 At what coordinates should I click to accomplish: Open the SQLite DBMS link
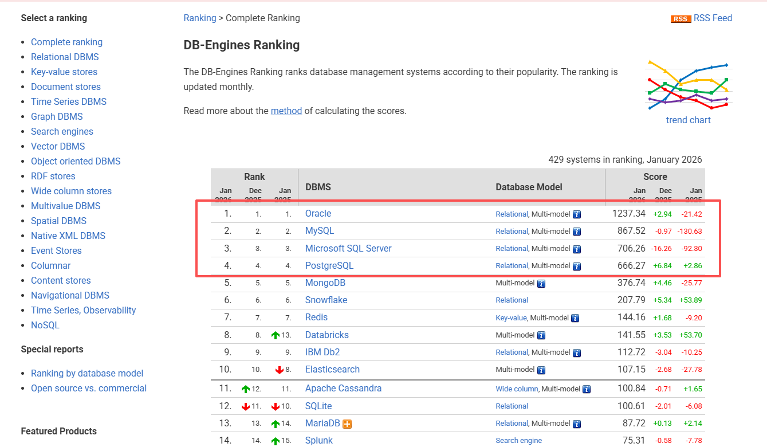coord(318,406)
